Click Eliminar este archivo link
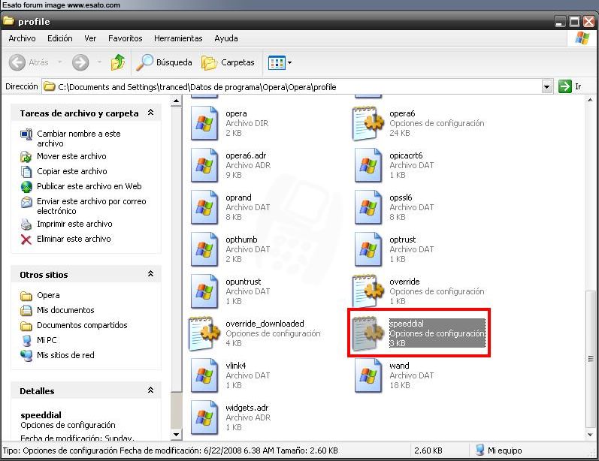The image size is (599, 461). tap(74, 239)
